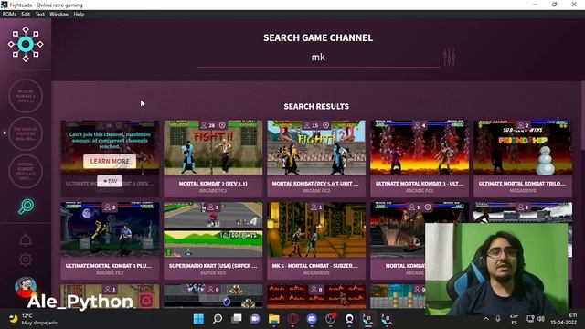Open Mortal Kombat 2 (Rev 3.1) channel thumbnail

coord(213,148)
